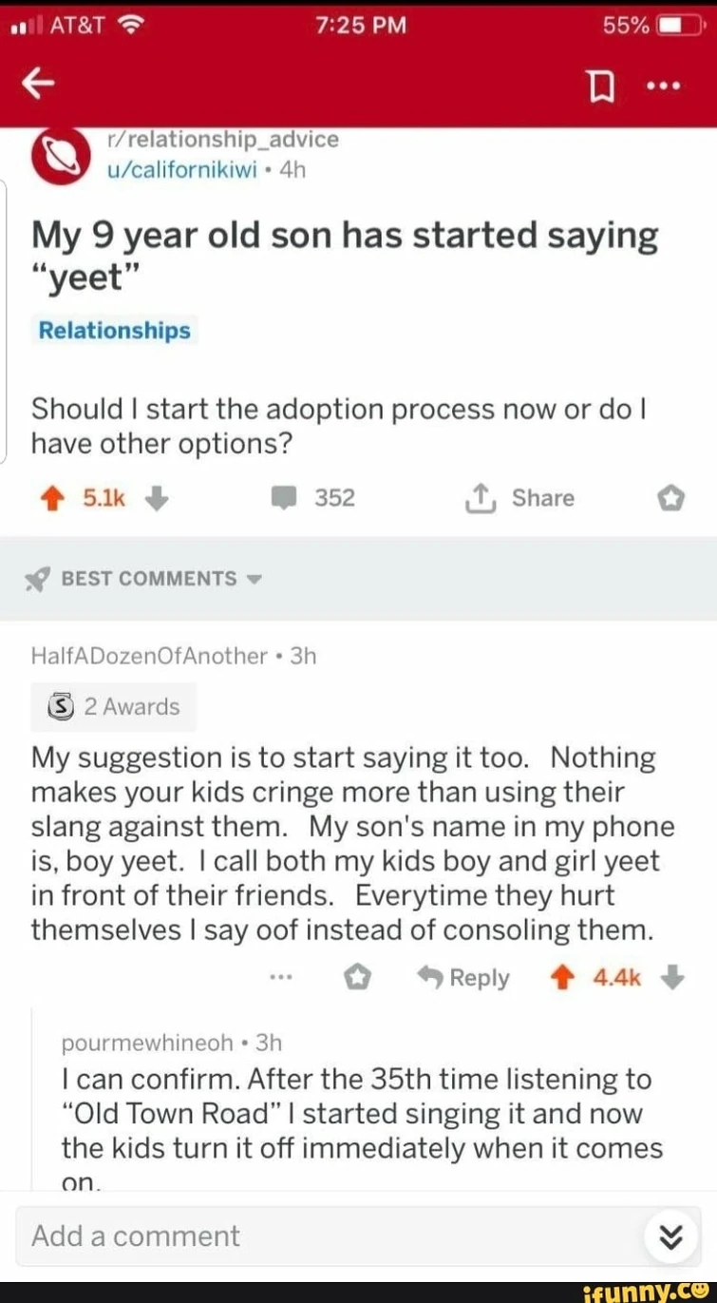The image size is (717, 1303).
Task: Type in the Add a comment field
Action: point(323,1236)
